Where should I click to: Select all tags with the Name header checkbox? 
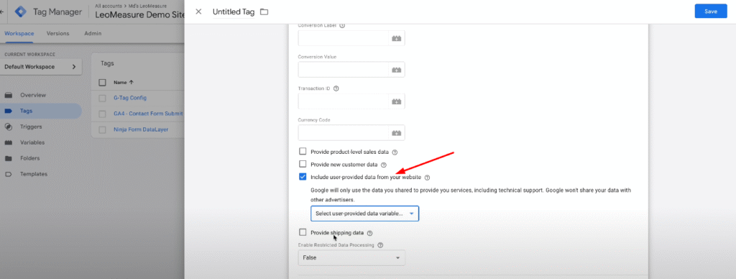[102, 82]
